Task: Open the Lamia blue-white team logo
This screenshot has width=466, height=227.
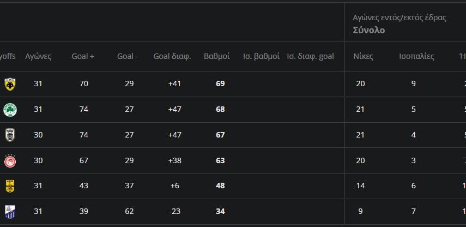Action: click(x=9, y=211)
